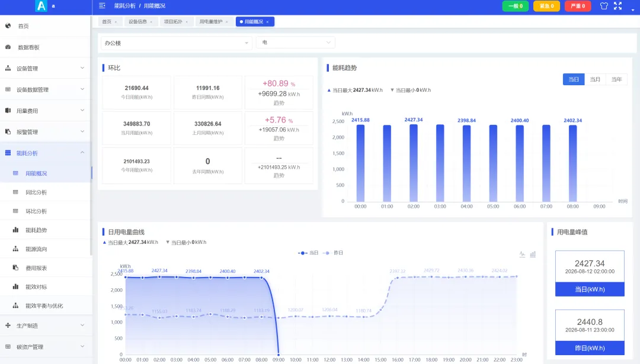Image resolution: width=640 pixels, height=364 pixels.
Task: Open the 办公楼 building dropdown
Action: (x=177, y=43)
